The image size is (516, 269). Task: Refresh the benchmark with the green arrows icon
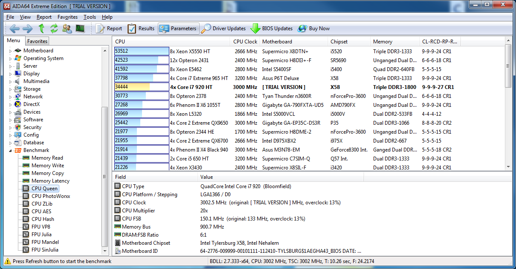(54, 29)
